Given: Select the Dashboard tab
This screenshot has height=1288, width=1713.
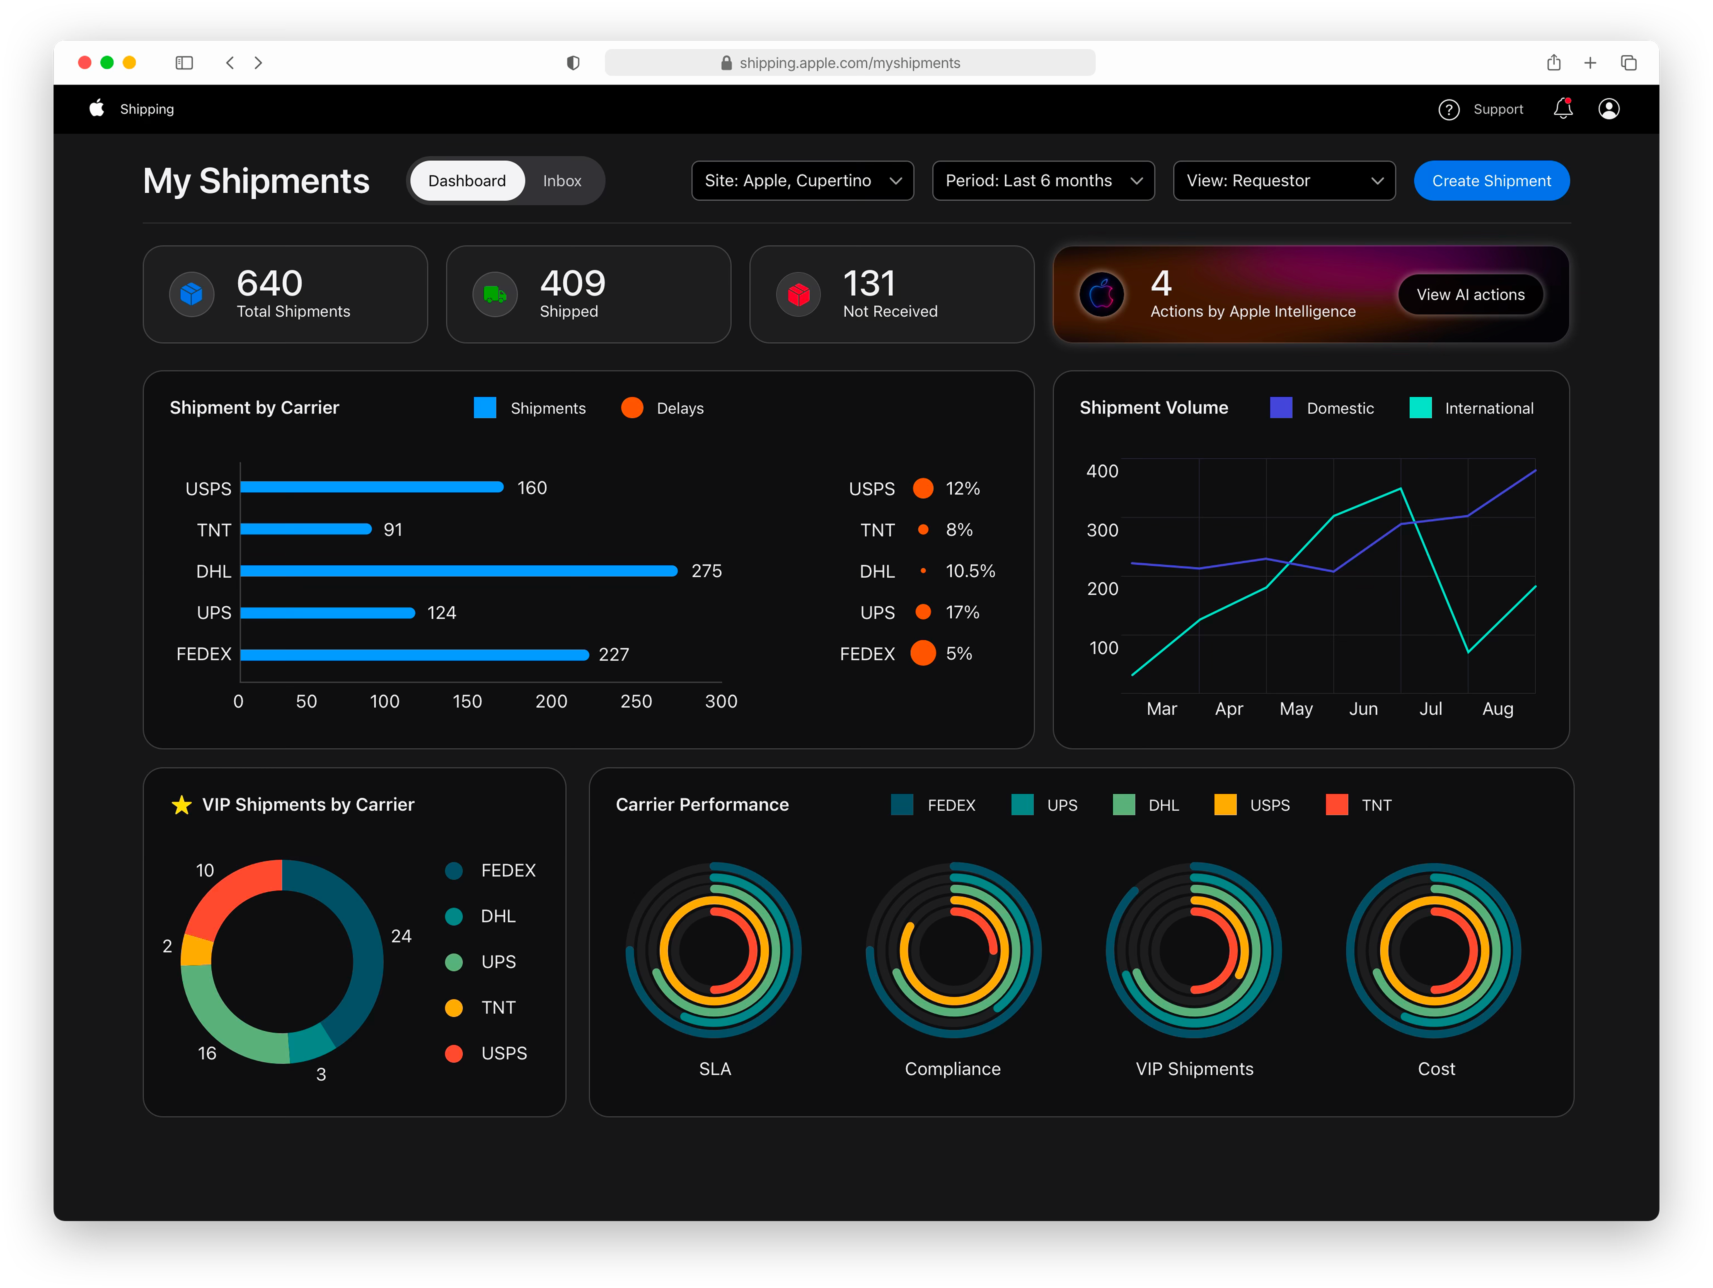Looking at the screenshot, I should tap(467, 180).
